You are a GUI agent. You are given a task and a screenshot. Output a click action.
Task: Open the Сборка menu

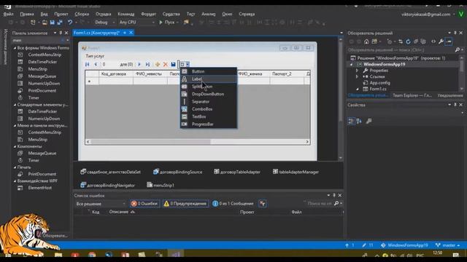[x=82, y=14]
